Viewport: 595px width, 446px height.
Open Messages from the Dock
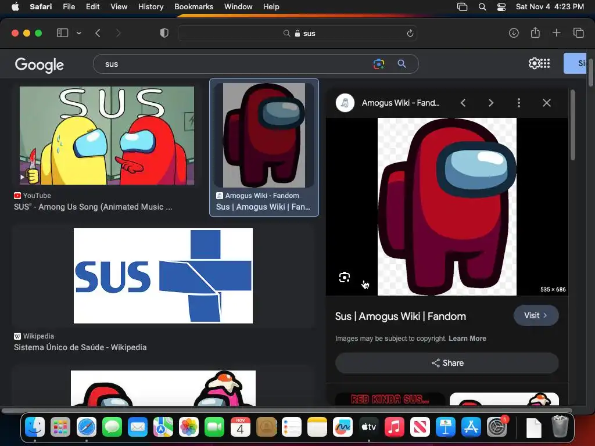pyautogui.click(x=112, y=427)
